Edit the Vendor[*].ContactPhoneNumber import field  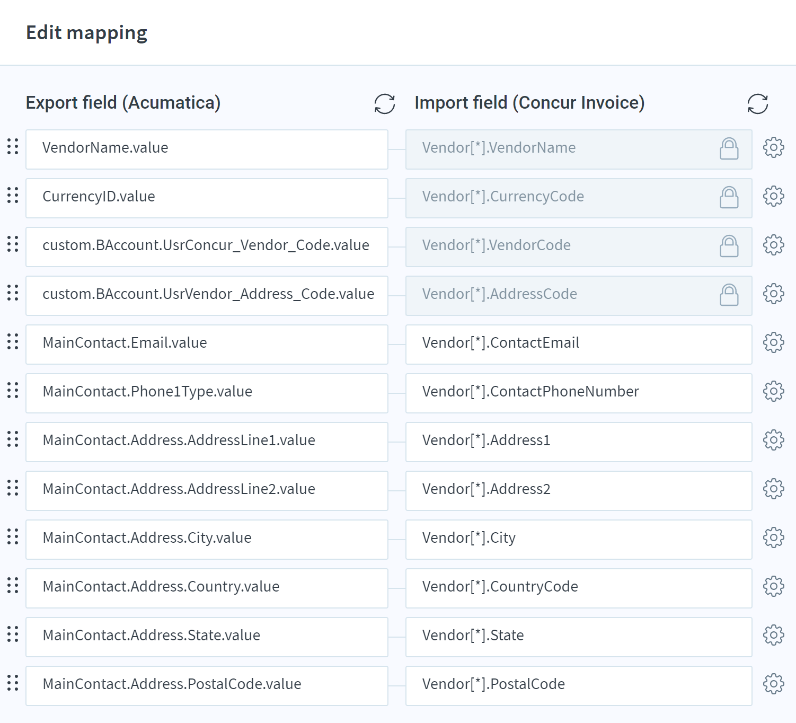coord(579,393)
